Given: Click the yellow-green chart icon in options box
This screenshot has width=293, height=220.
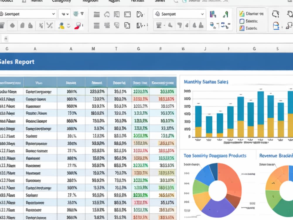Looking at the screenshot, I should click(x=242, y=14).
